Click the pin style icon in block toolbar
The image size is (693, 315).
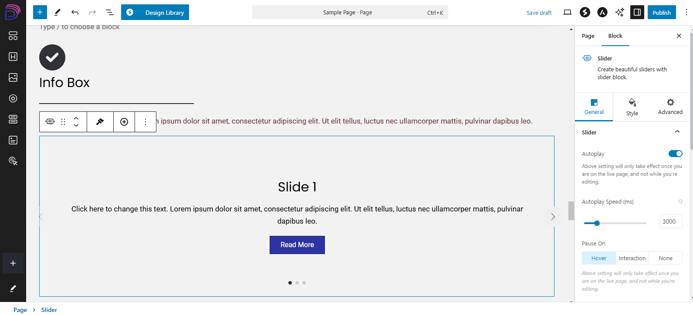coord(100,122)
